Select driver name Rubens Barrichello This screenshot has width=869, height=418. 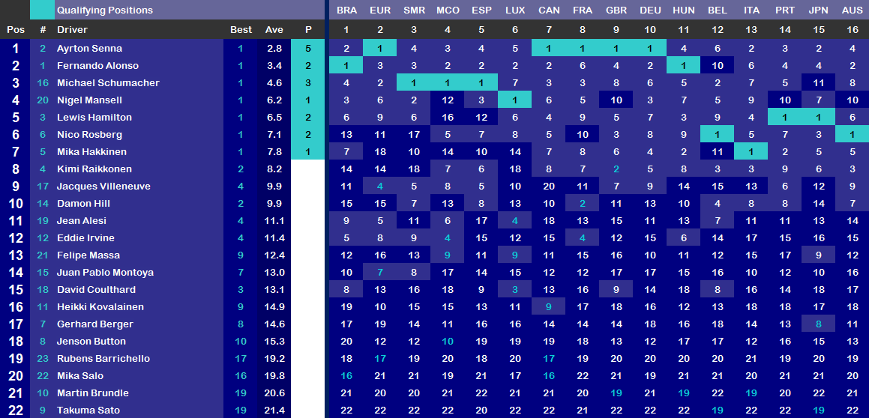(x=103, y=358)
